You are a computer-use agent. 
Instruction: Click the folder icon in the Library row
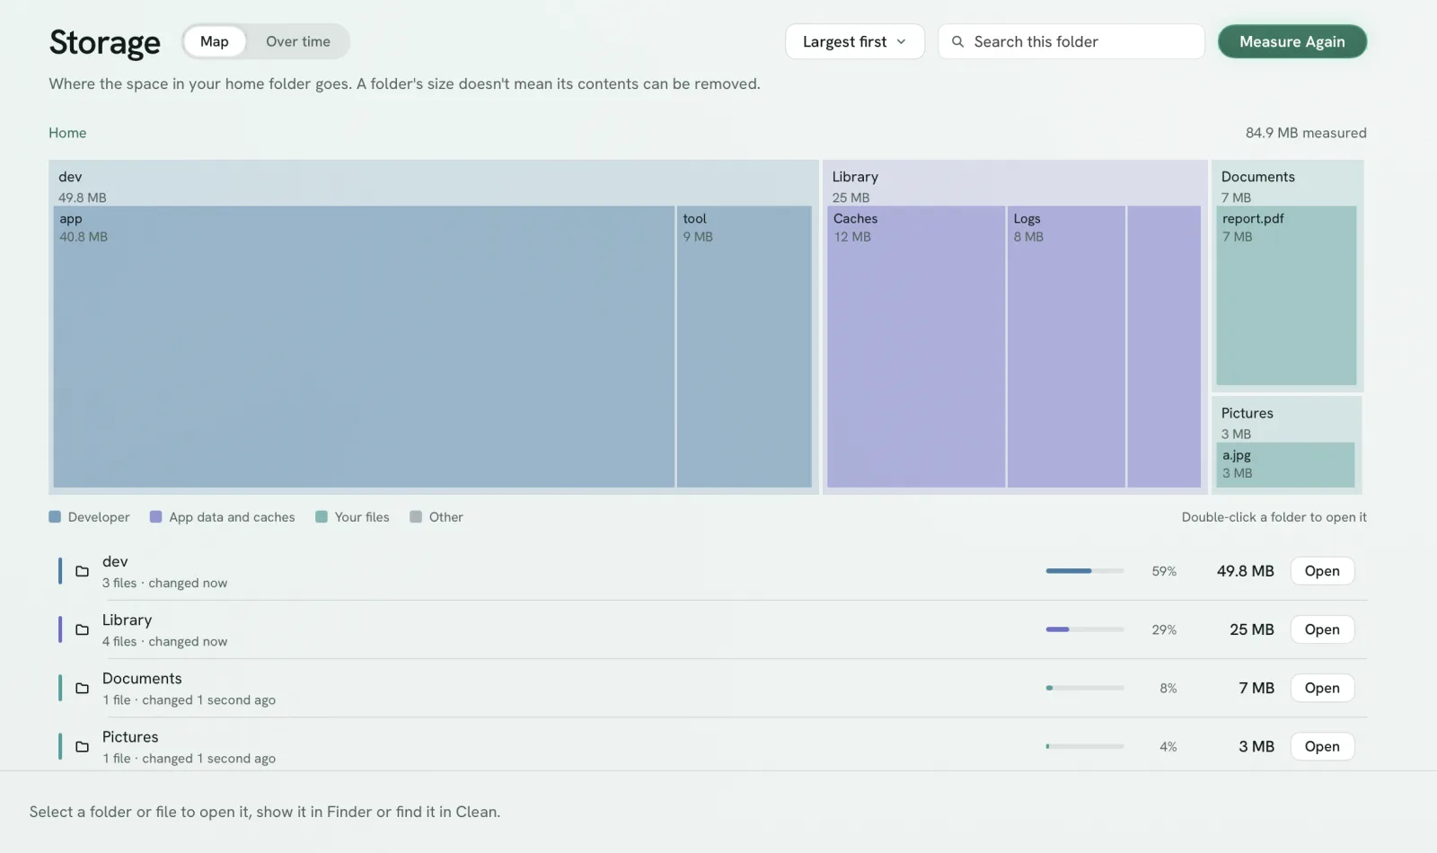click(x=82, y=629)
